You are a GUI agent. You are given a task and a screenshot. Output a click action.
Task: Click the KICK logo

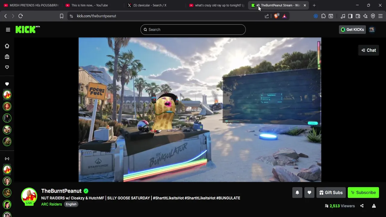coord(27,29)
